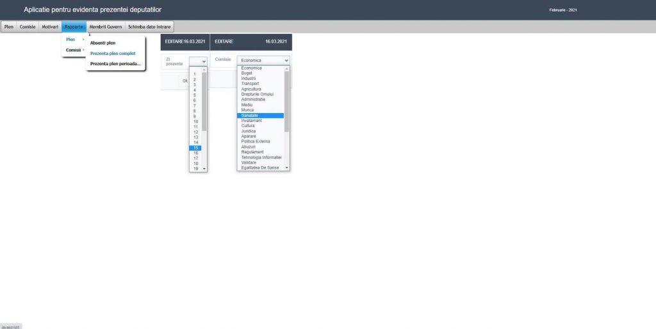656x329 pixels.
Task: Select day 1 in day list
Action: 195,74
